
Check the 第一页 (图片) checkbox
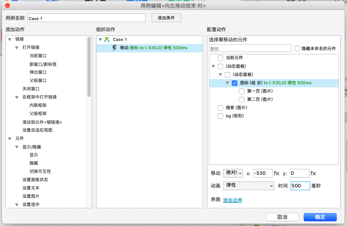click(x=241, y=91)
